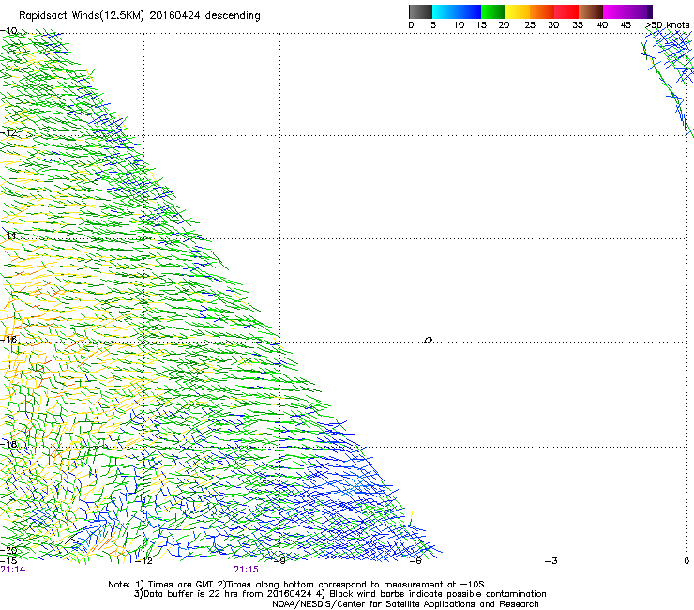Click the legend label '25' under the color bar
Image resolution: width=694 pixels, height=610 pixels.
click(x=529, y=25)
